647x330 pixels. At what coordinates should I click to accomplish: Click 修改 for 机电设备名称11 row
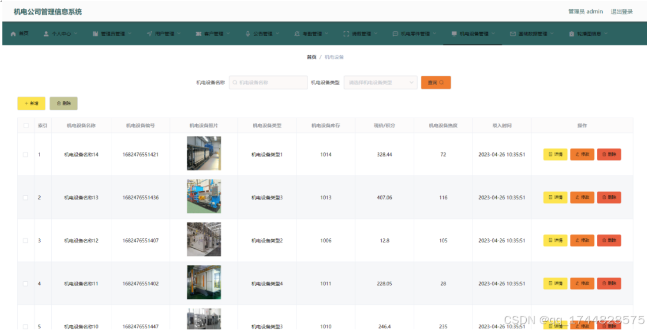582,284
